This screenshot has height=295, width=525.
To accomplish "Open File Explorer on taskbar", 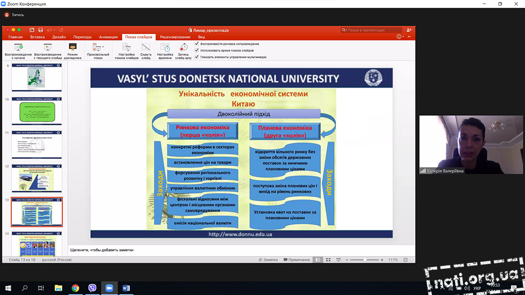I will [x=58, y=288].
